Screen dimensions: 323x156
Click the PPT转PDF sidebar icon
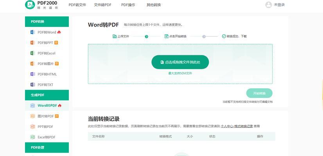32,126
